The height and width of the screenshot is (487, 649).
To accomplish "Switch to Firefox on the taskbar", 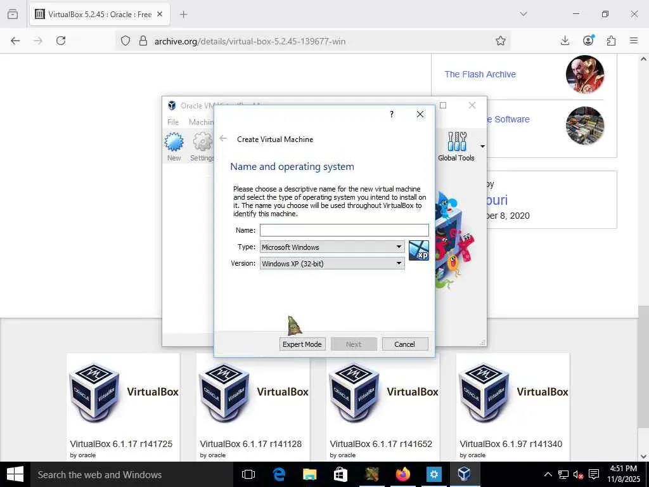I will 402,474.
